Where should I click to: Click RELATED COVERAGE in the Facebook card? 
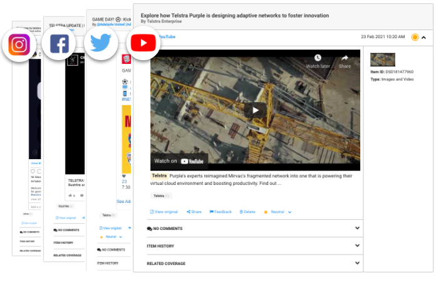(x=68, y=255)
